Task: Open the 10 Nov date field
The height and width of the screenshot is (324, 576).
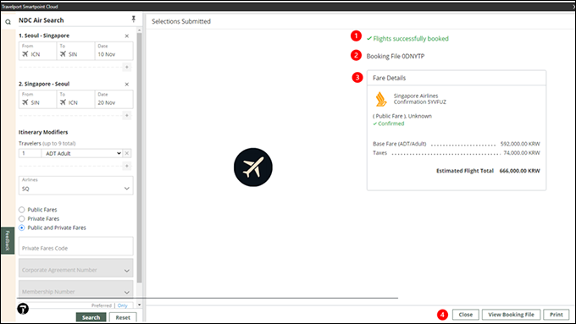Action: point(114,51)
